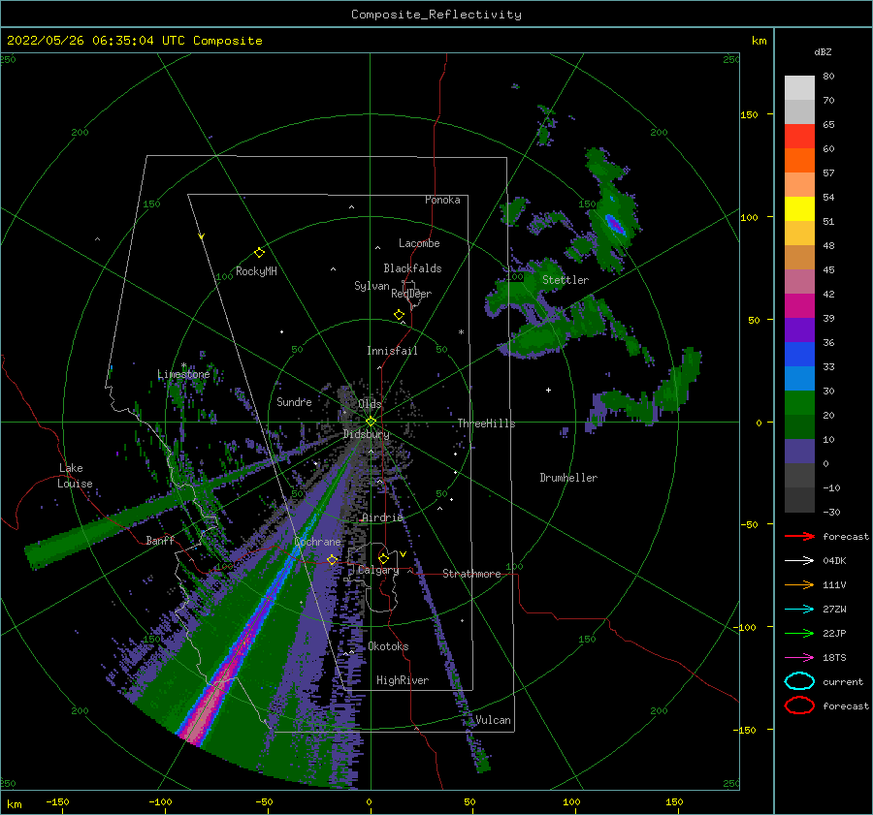Image resolution: width=873 pixels, height=815 pixels.
Task: Click the white 04DK arrow icon
Action: point(799,561)
